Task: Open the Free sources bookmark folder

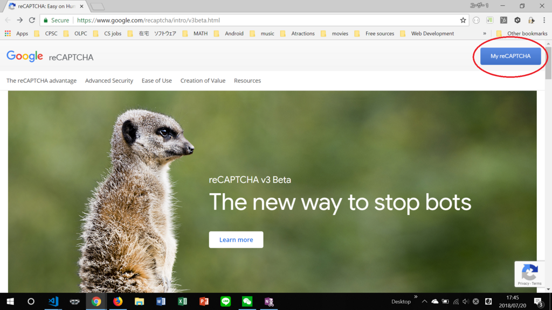Action: [375, 33]
